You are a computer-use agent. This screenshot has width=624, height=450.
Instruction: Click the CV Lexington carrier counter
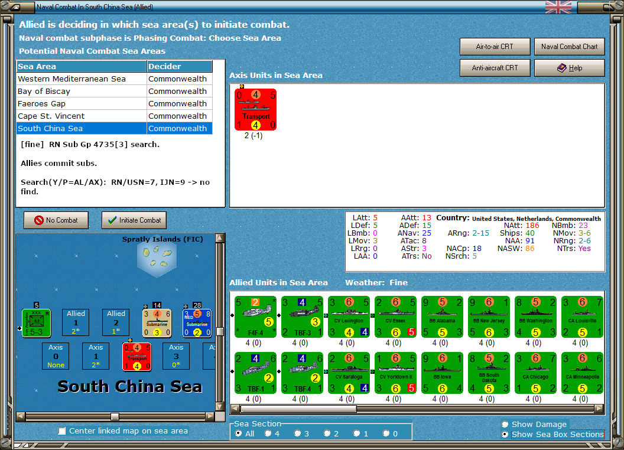coord(349,317)
